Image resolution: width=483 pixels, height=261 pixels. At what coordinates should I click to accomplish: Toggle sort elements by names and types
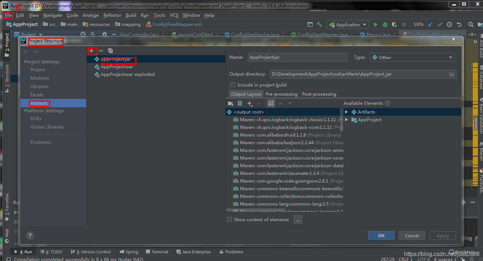271,103
